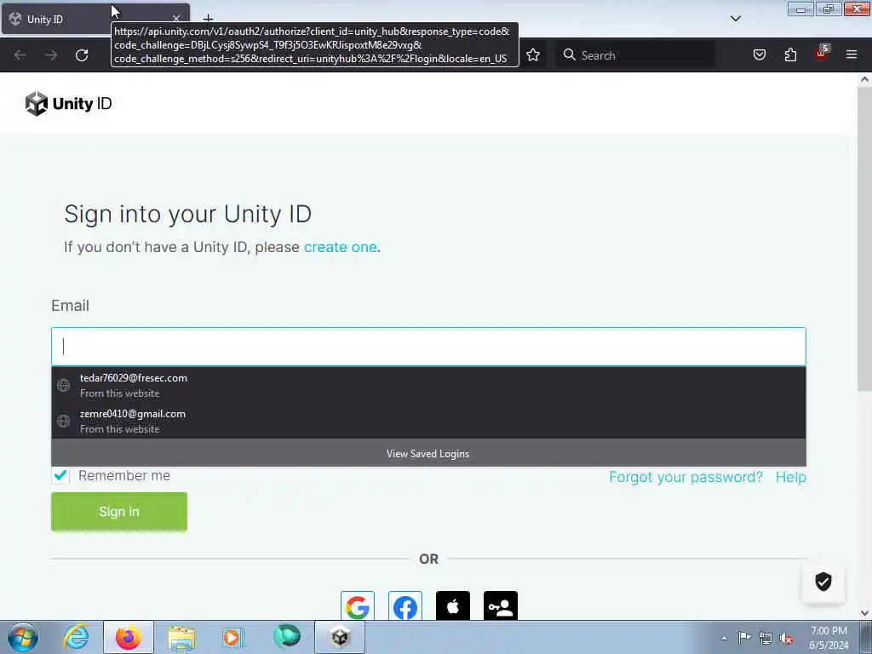Viewport: 872px width, 654px height.
Task: Open the uBlock extension icon with badge 5
Action: [822, 53]
